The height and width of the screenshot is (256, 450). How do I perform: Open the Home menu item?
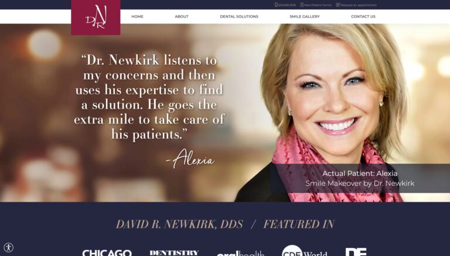pyautogui.click(x=138, y=16)
